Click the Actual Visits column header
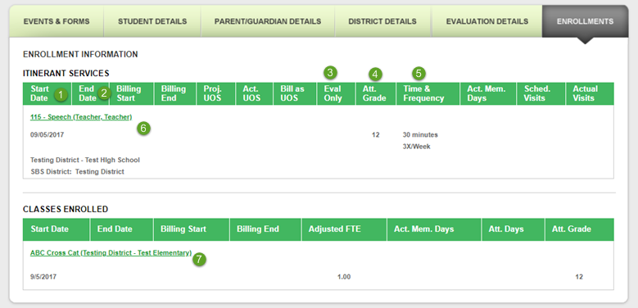The width and height of the screenshot is (638, 308). 590,93
